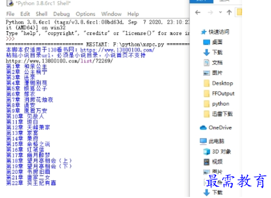Click chapter line 第1章 和亲公主

27,67
